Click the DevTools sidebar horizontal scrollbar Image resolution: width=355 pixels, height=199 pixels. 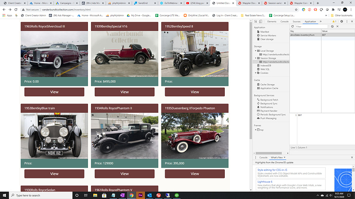[269, 153]
